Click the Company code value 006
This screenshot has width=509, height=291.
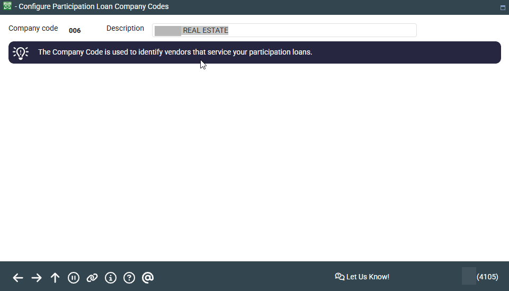(75, 31)
